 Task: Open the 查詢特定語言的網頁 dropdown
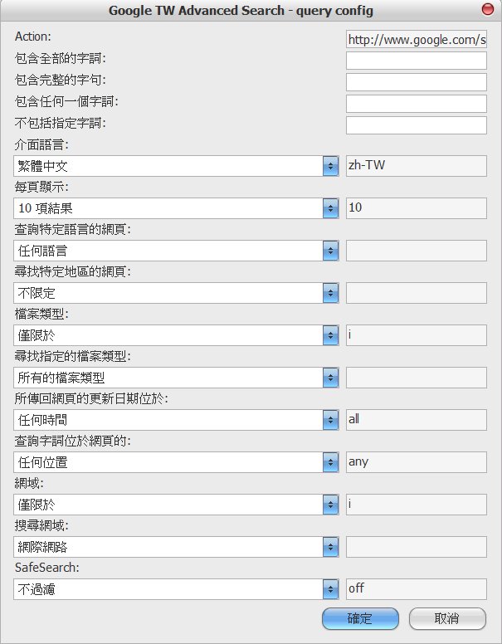click(177, 250)
